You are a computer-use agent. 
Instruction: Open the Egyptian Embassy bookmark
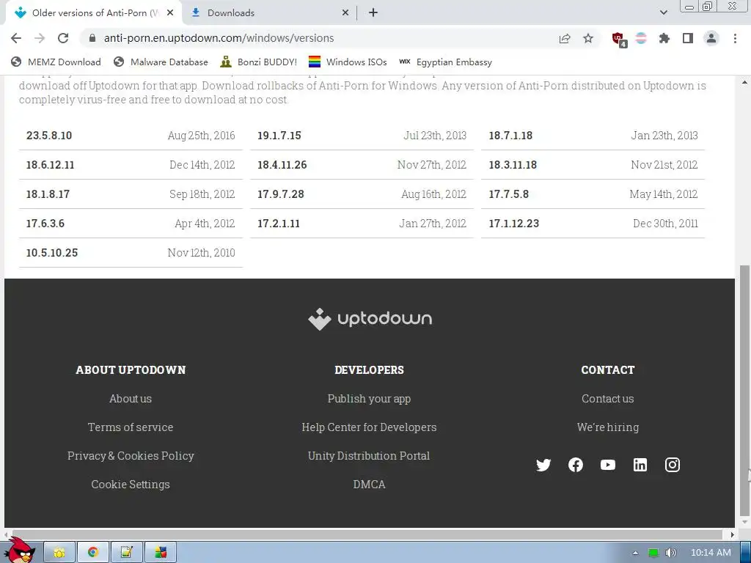coord(445,62)
